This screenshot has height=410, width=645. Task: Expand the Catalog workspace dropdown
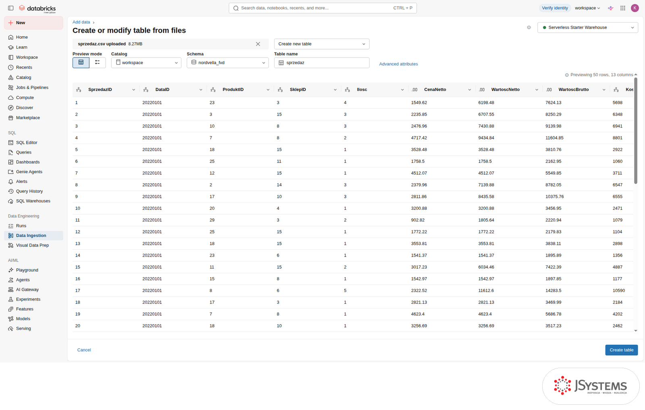click(146, 63)
